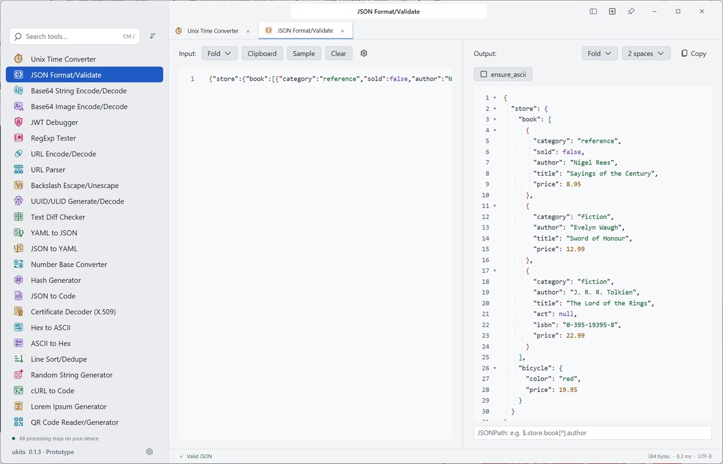The height and width of the screenshot is (464, 723).
Task: Open JSON to YAML in the sidebar
Action: [x=84, y=249]
